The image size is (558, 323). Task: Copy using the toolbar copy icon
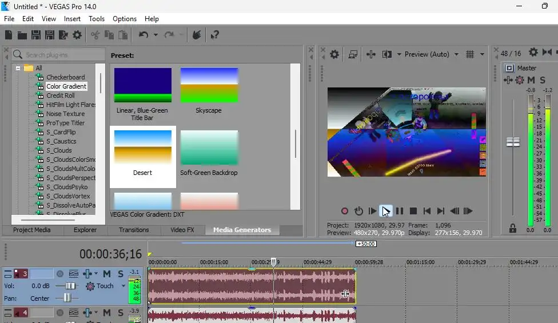pyautogui.click(x=109, y=35)
